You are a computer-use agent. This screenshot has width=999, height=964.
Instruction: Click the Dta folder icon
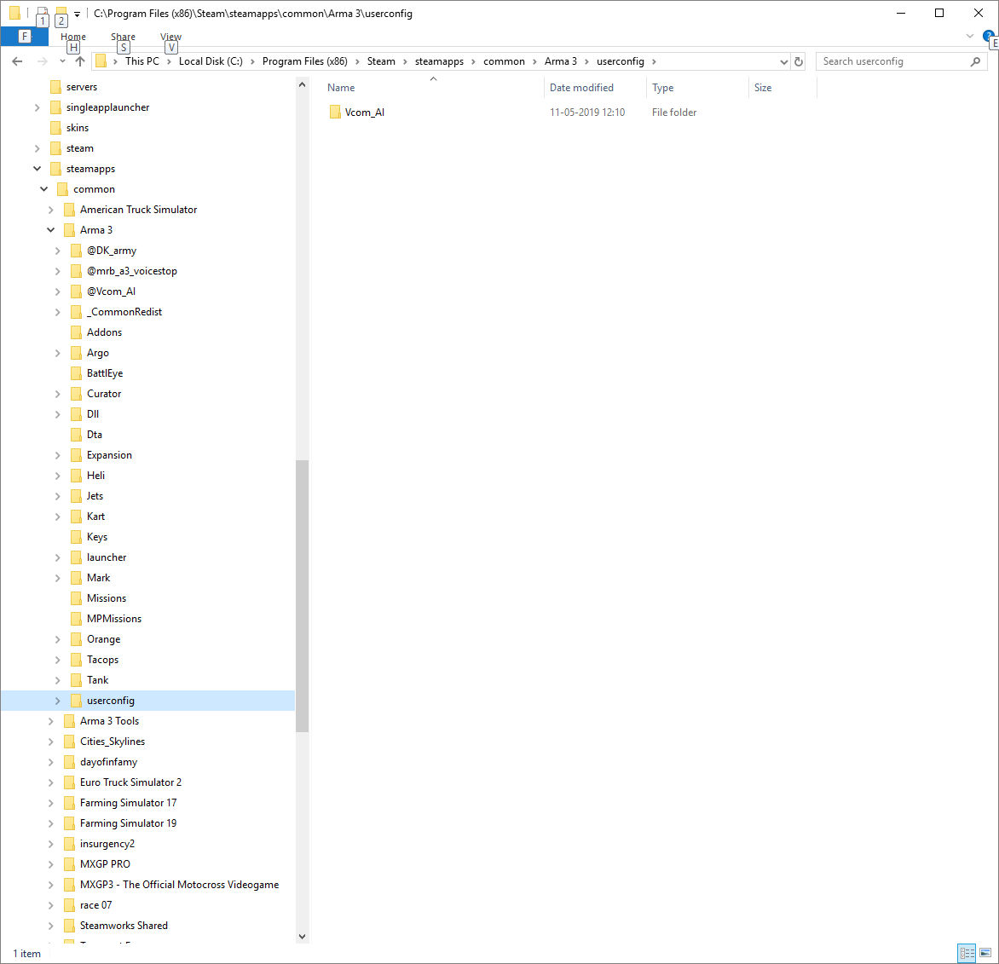[x=76, y=435]
